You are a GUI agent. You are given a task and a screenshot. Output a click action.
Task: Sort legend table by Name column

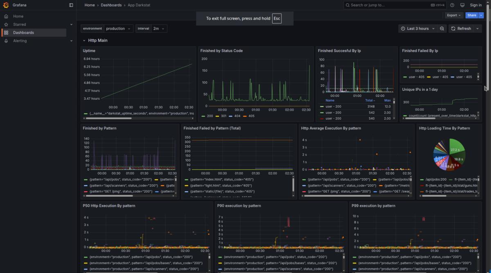330,100
